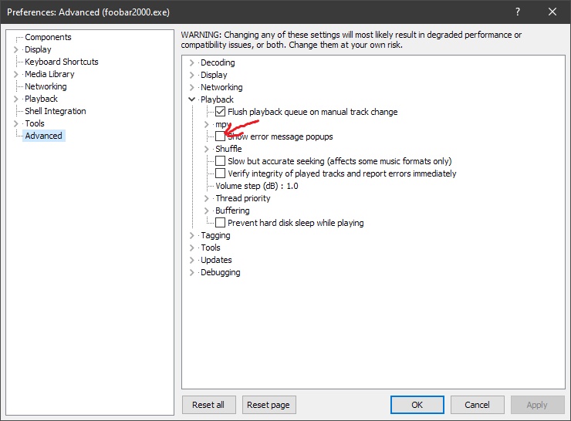Expand the Tools section in advanced settings

(191, 248)
